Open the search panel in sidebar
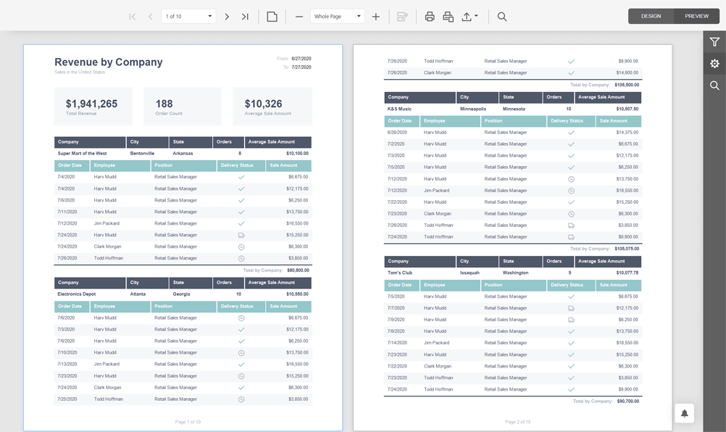The height and width of the screenshot is (432, 726). 714,86
